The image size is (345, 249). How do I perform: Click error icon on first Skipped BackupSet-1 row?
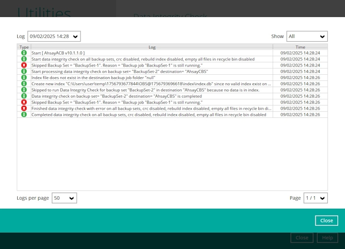coord(24,65)
